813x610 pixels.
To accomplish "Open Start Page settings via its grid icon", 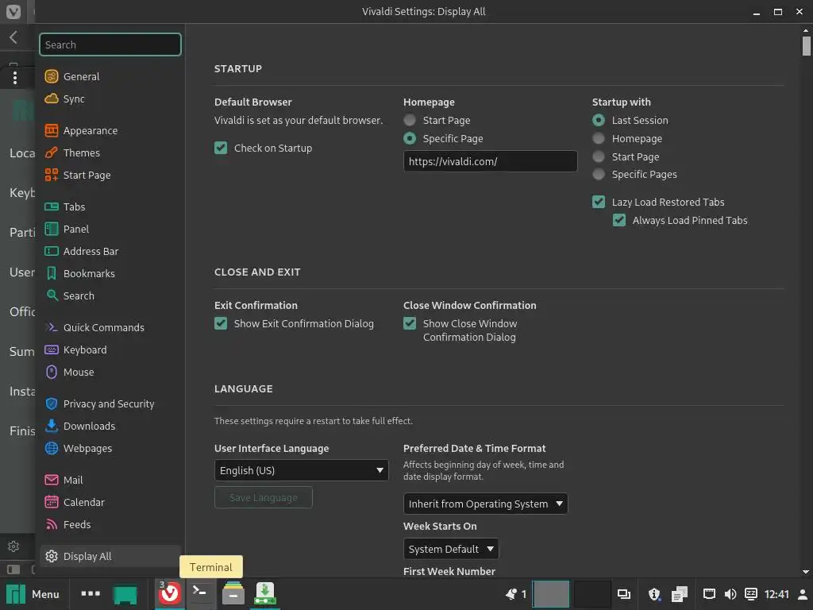I will 52,175.
